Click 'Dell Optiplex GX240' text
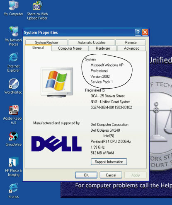Screen dimensions: 172x205 (x=105, y=130)
